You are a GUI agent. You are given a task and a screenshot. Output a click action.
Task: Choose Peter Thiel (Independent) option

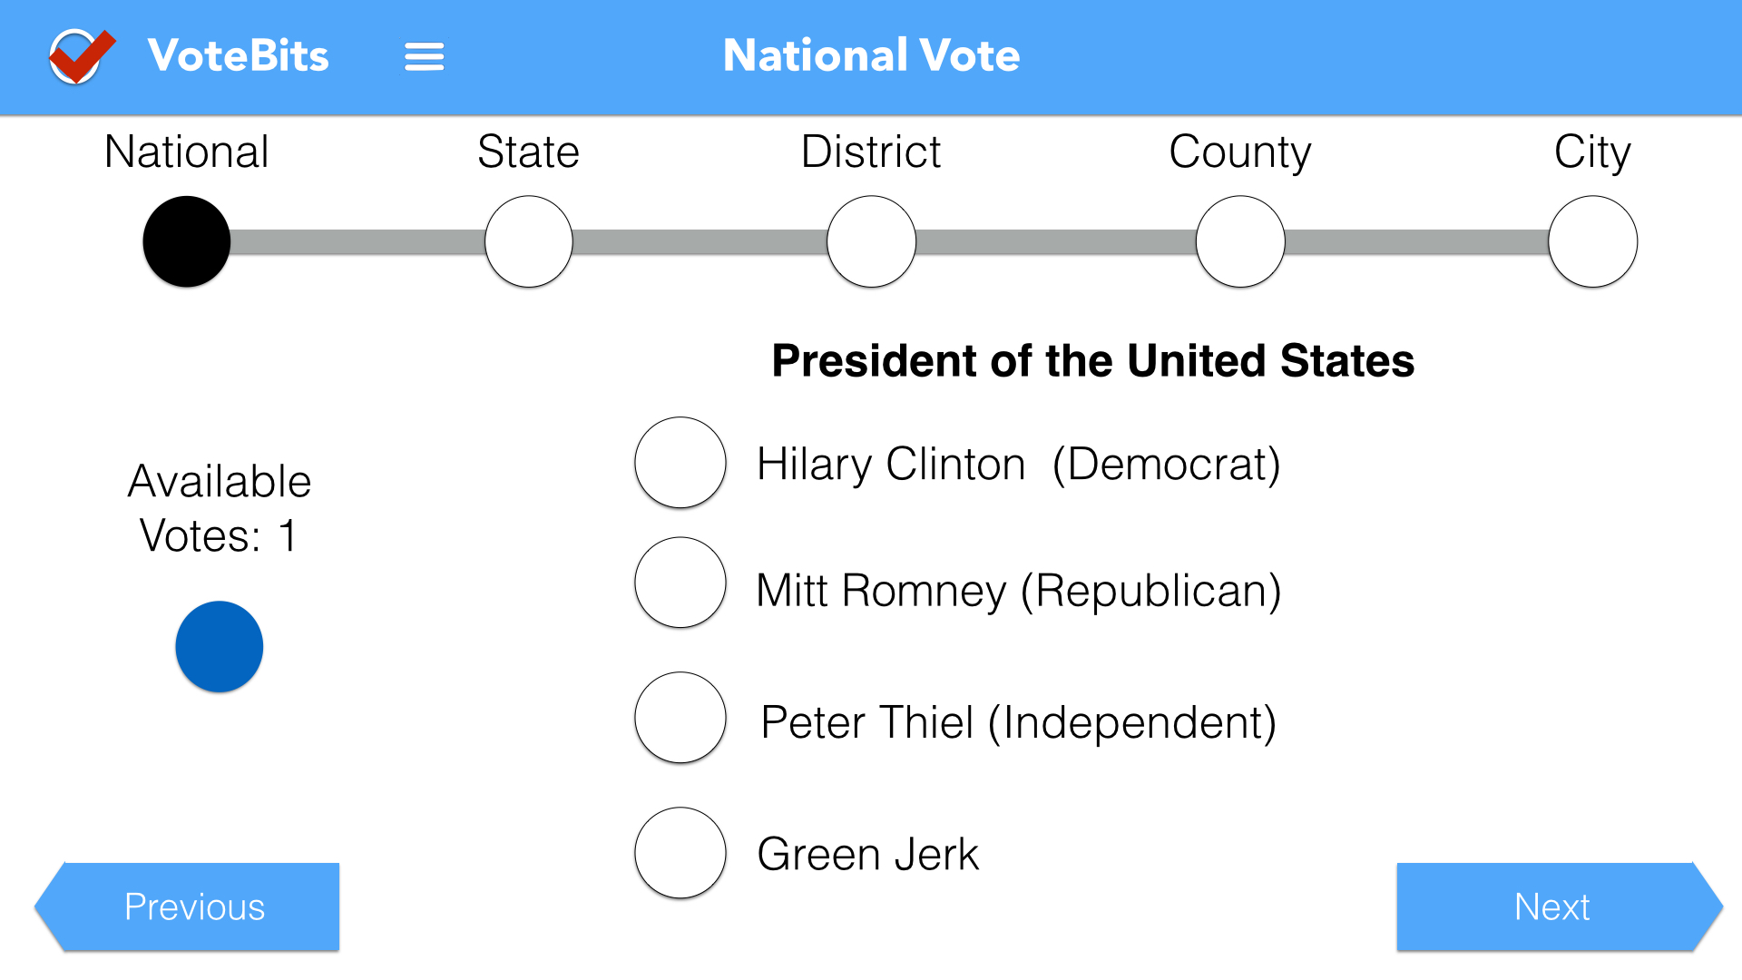pyautogui.click(x=680, y=717)
